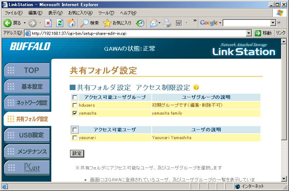Image resolution: width=289 pixels, height=191 pixels.
Task: Open the Mail button dropdown arrow
Action: tap(159, 23)
